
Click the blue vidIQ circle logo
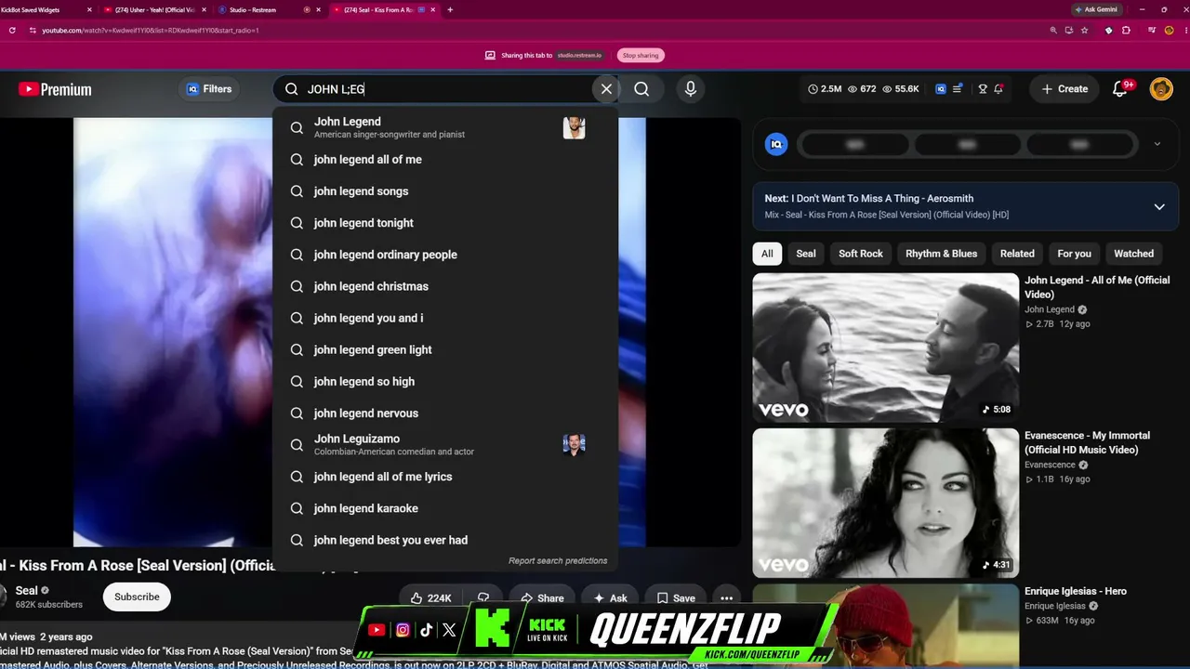[x=776, y=144]
